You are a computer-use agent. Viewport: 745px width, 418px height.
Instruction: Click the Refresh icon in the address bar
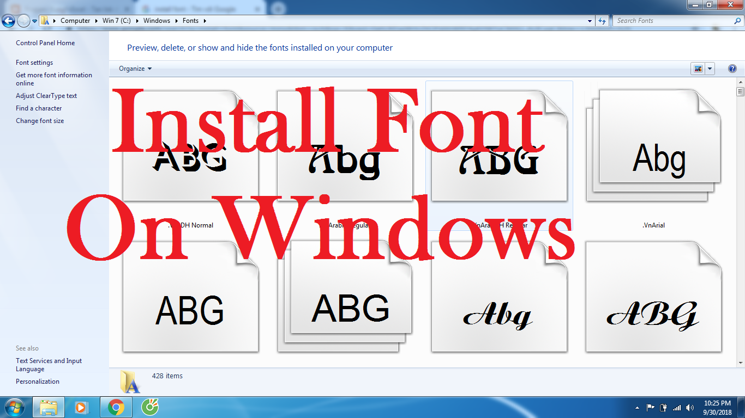point(602,21)
